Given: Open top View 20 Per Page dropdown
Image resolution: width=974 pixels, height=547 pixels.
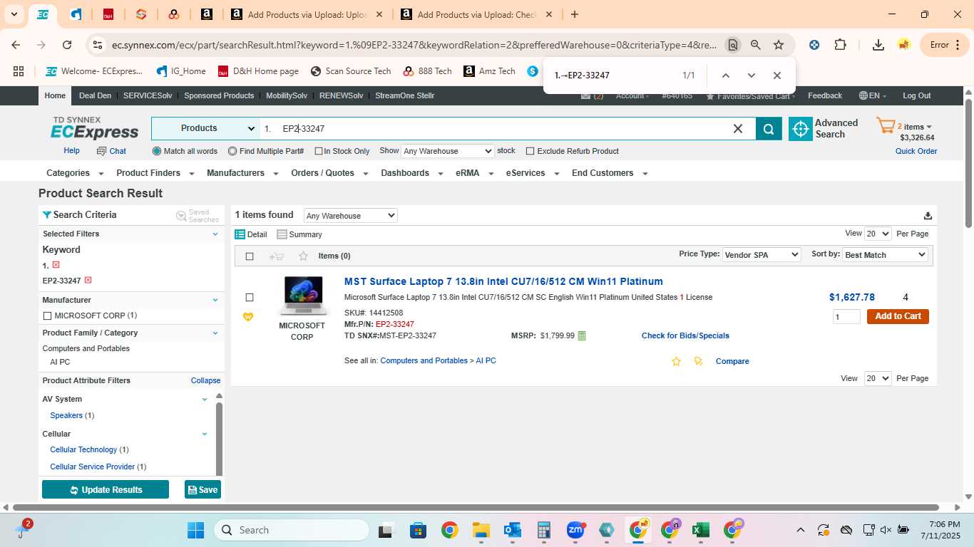Looking at the screenshot, I should pos(878,234).
